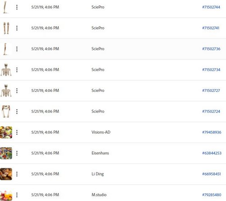Select skeleton torso thumbnail of #71502734
The width and height of the screenshot is (226, 201).
click(6, 70)
